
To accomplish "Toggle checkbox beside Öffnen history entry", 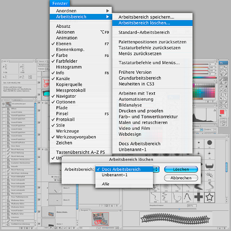I will (x=3, y=109).
